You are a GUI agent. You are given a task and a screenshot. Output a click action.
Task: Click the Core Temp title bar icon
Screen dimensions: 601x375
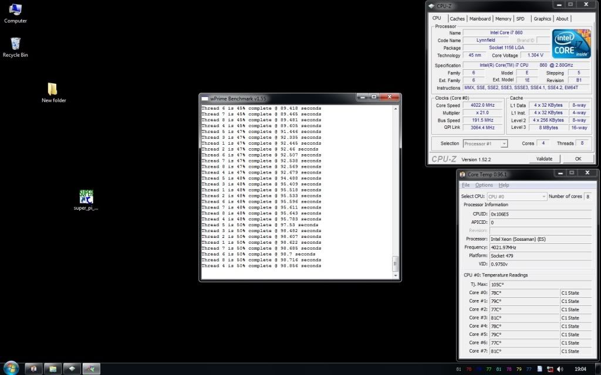[x=462, y=175]
